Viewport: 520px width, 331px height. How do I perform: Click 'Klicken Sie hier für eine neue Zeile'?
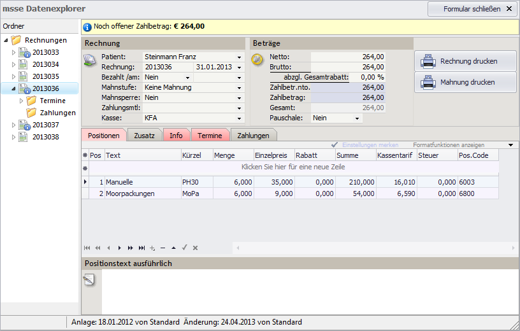[x=293, y=167]
